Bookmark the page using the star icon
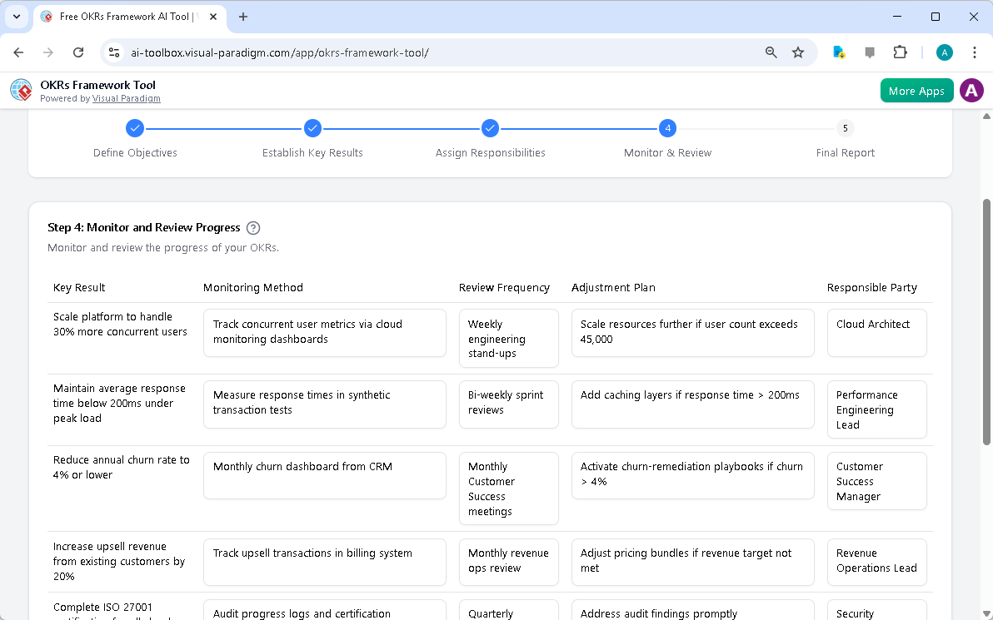This screenshot has height=620, width=993. (798, 52)
